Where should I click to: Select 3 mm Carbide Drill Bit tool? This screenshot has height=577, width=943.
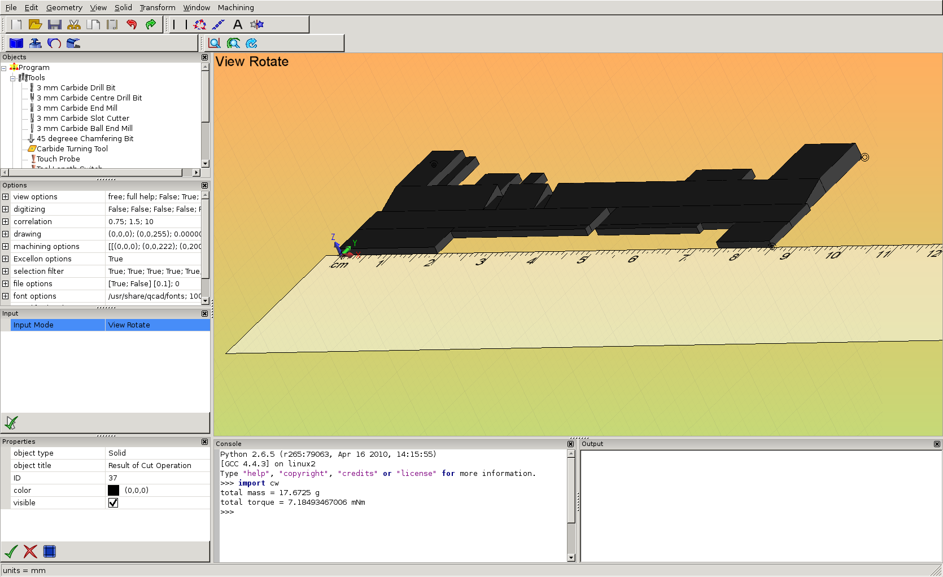click(x=76, y=88)
